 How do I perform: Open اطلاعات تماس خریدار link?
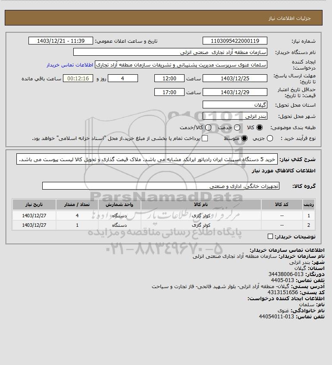[70, 65]
